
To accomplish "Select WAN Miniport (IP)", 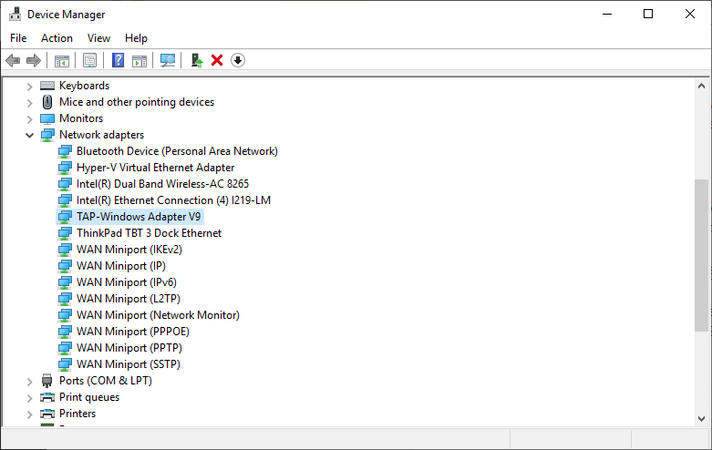I will tap(121, 266).
